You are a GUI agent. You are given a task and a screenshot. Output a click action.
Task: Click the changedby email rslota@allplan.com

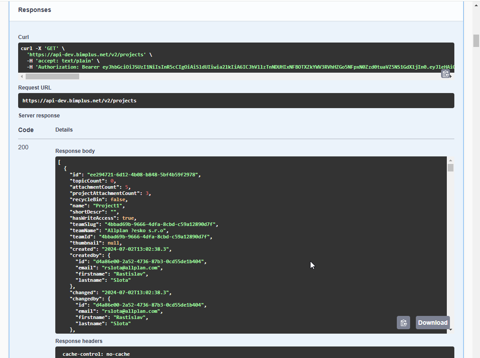131,311
